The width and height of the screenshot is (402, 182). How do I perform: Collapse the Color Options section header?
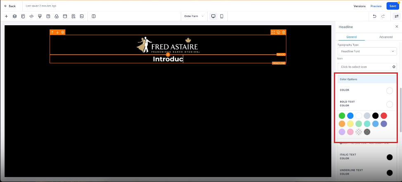pyautogui.click(x=367, y=79)
